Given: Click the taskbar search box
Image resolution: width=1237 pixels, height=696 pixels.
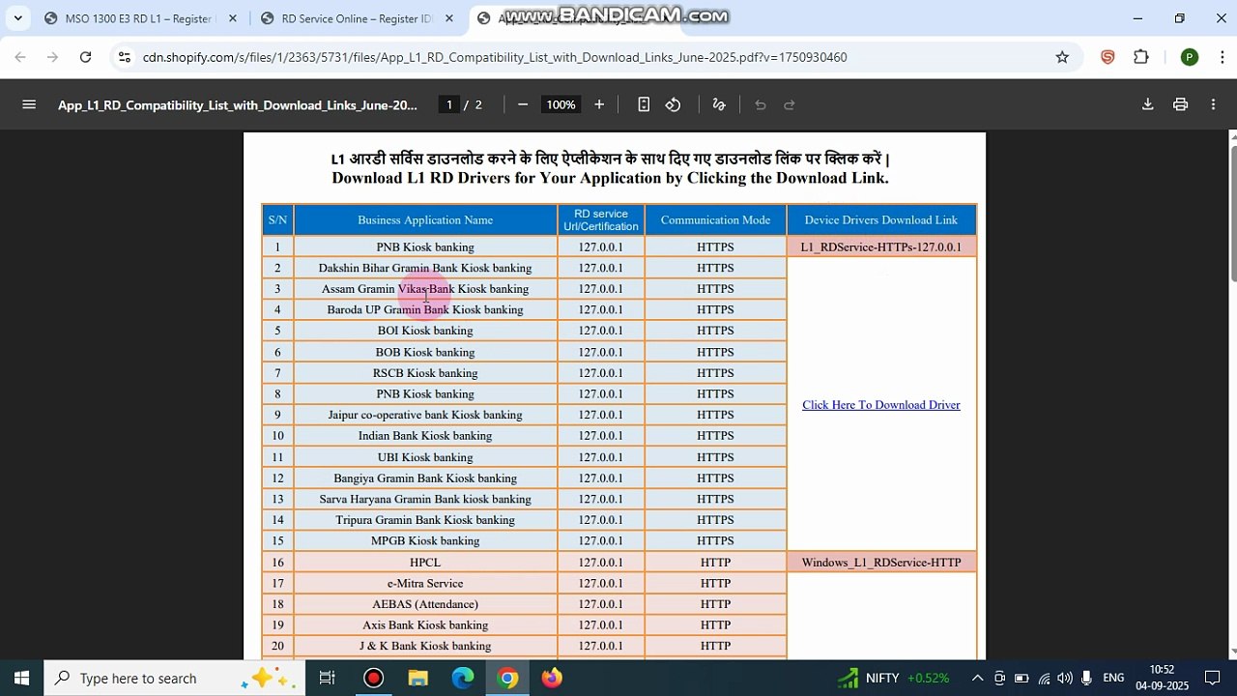Looking at the screenshot, I should [x=175, y=679].
